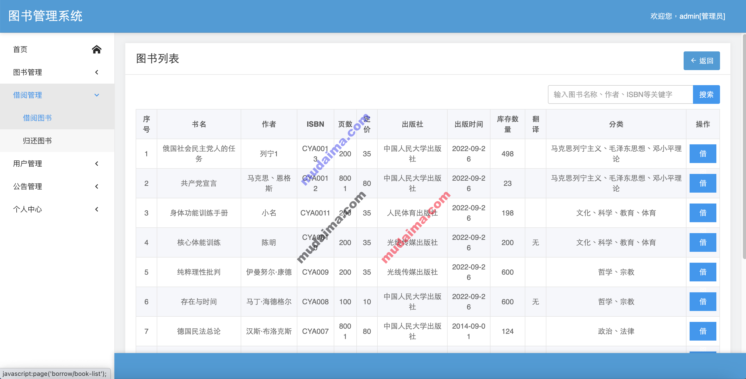Screen dimensions: 746x379
Task: Borrow 俄国社会民主党人的任务 with the 借 button
Action: point(703,154)
